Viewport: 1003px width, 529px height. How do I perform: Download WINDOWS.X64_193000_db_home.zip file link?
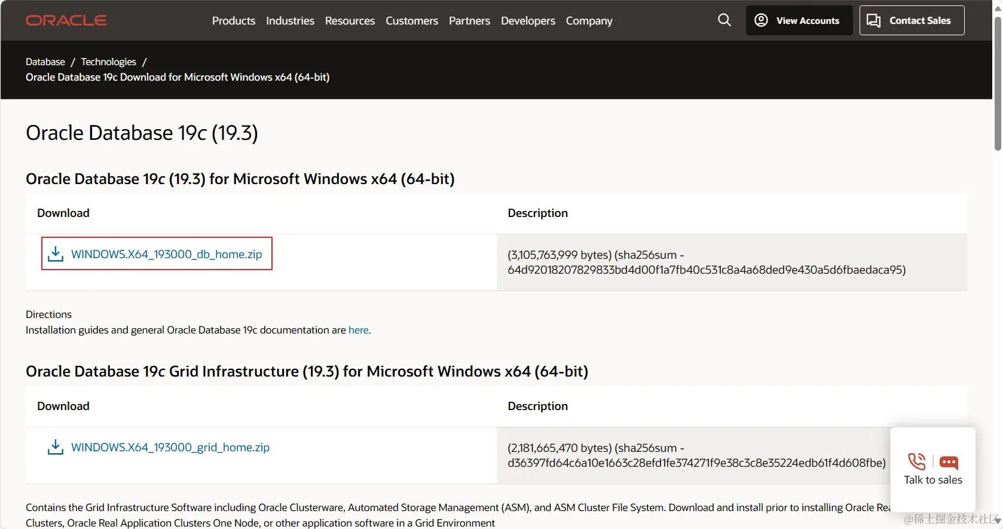pyautogui.click(x=166, y=254)
